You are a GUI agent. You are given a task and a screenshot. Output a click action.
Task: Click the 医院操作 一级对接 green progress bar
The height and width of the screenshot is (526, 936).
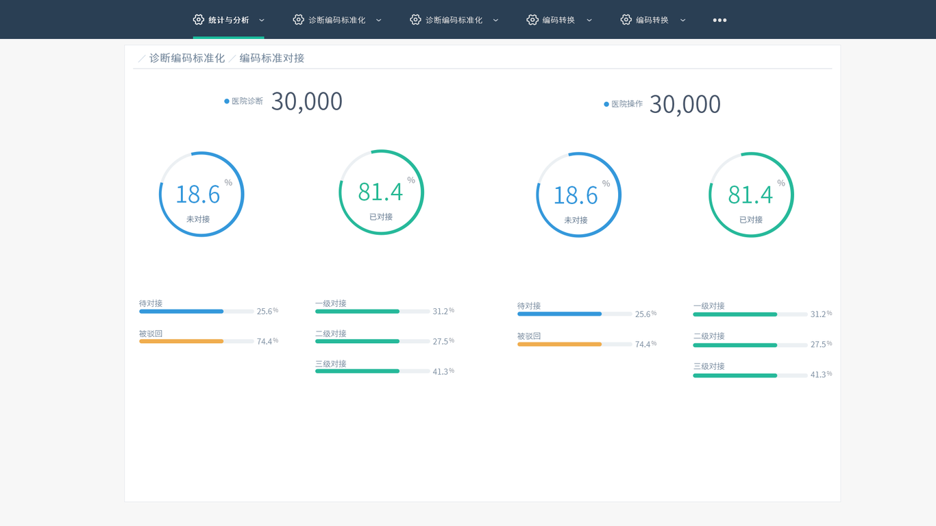[x=750, y=314]
